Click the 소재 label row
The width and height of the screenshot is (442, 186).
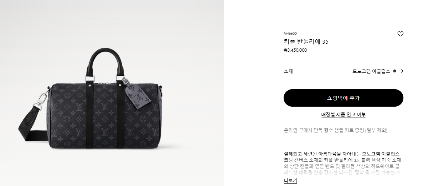point(343,71)
